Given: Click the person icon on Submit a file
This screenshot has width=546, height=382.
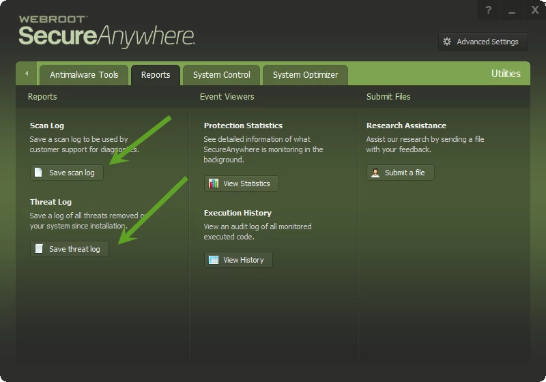Looking at the screenshot, I should point(375,173).
